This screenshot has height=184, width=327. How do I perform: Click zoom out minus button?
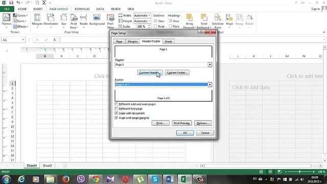[x=286, y=172]
